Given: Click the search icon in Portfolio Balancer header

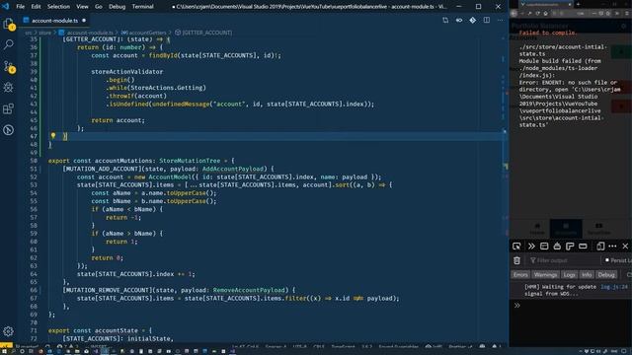Looking at the screenshot, I should coord(624,26).
